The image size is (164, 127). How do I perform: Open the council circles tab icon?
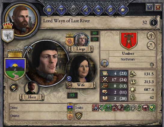[73, 10]
